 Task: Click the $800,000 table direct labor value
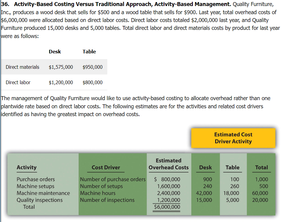click(x=92, y=83)
